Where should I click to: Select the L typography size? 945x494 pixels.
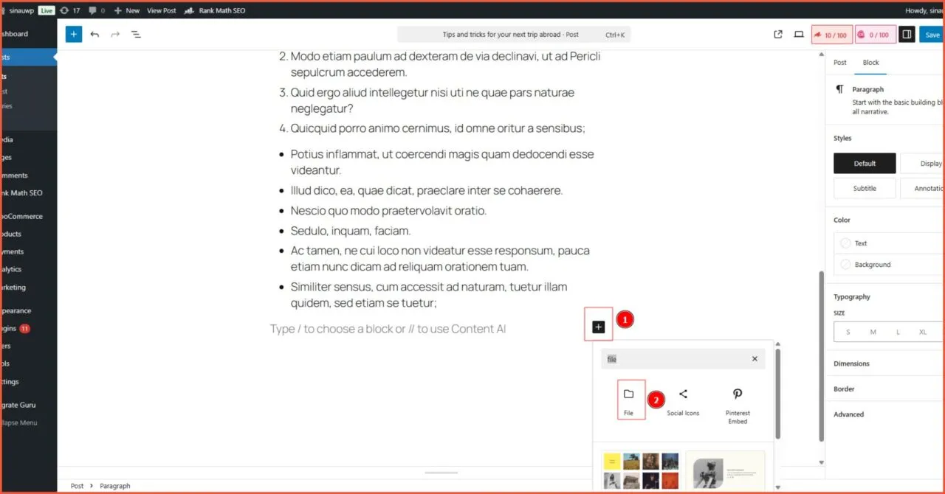tap(898, 332)
